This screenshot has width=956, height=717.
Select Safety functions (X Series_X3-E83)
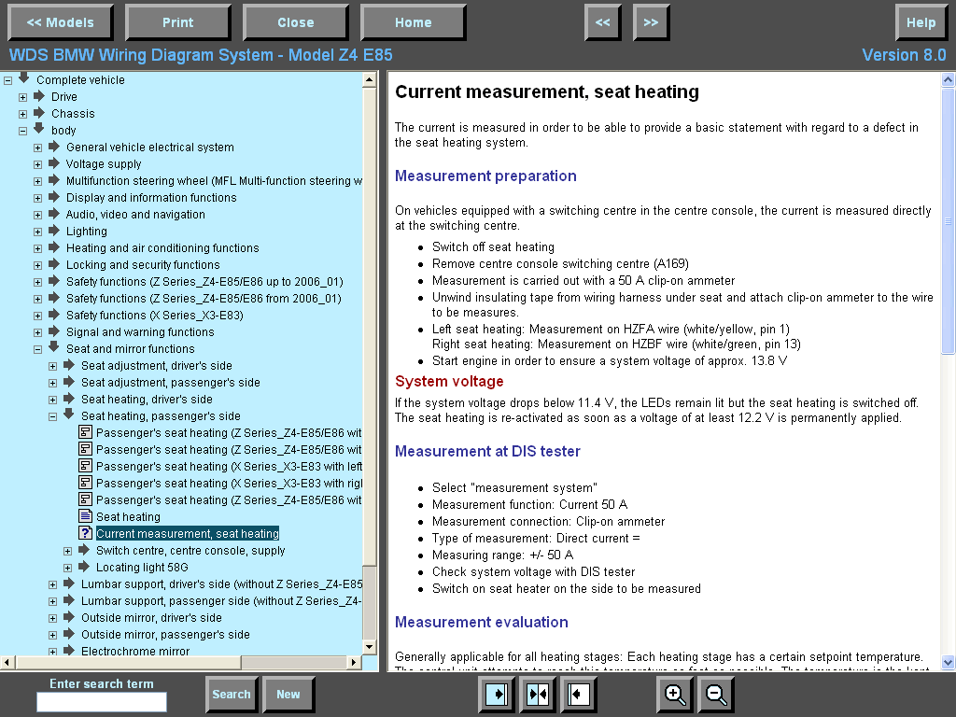click(155, 316)
